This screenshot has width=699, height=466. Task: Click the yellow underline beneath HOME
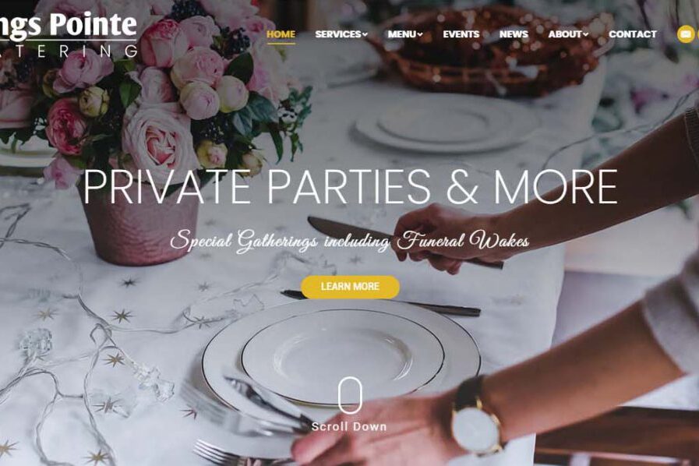[x=281, y=44]
